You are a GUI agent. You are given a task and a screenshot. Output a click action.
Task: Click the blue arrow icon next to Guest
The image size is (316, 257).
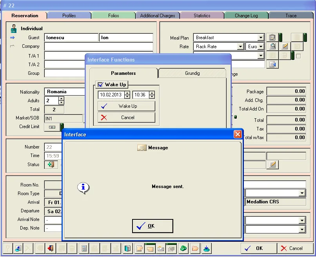[12, 38]
